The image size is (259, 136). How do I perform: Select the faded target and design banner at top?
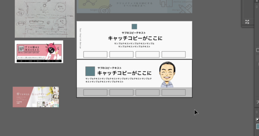134,6
